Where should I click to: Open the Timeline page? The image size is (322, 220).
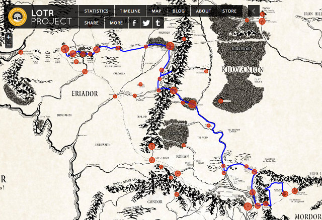point(130,11)
